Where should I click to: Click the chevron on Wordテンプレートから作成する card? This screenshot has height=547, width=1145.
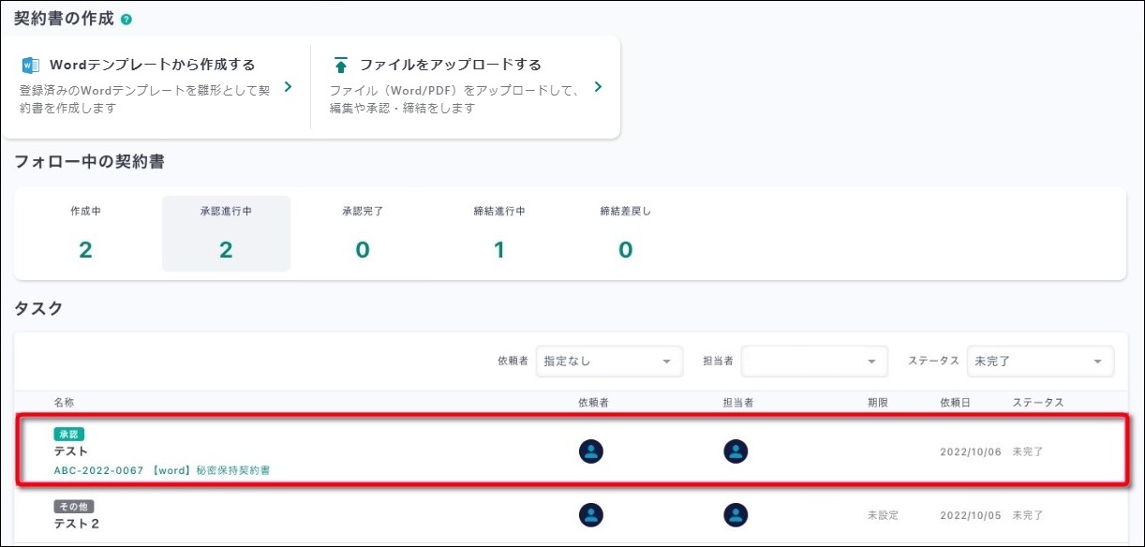coord(288,87)
